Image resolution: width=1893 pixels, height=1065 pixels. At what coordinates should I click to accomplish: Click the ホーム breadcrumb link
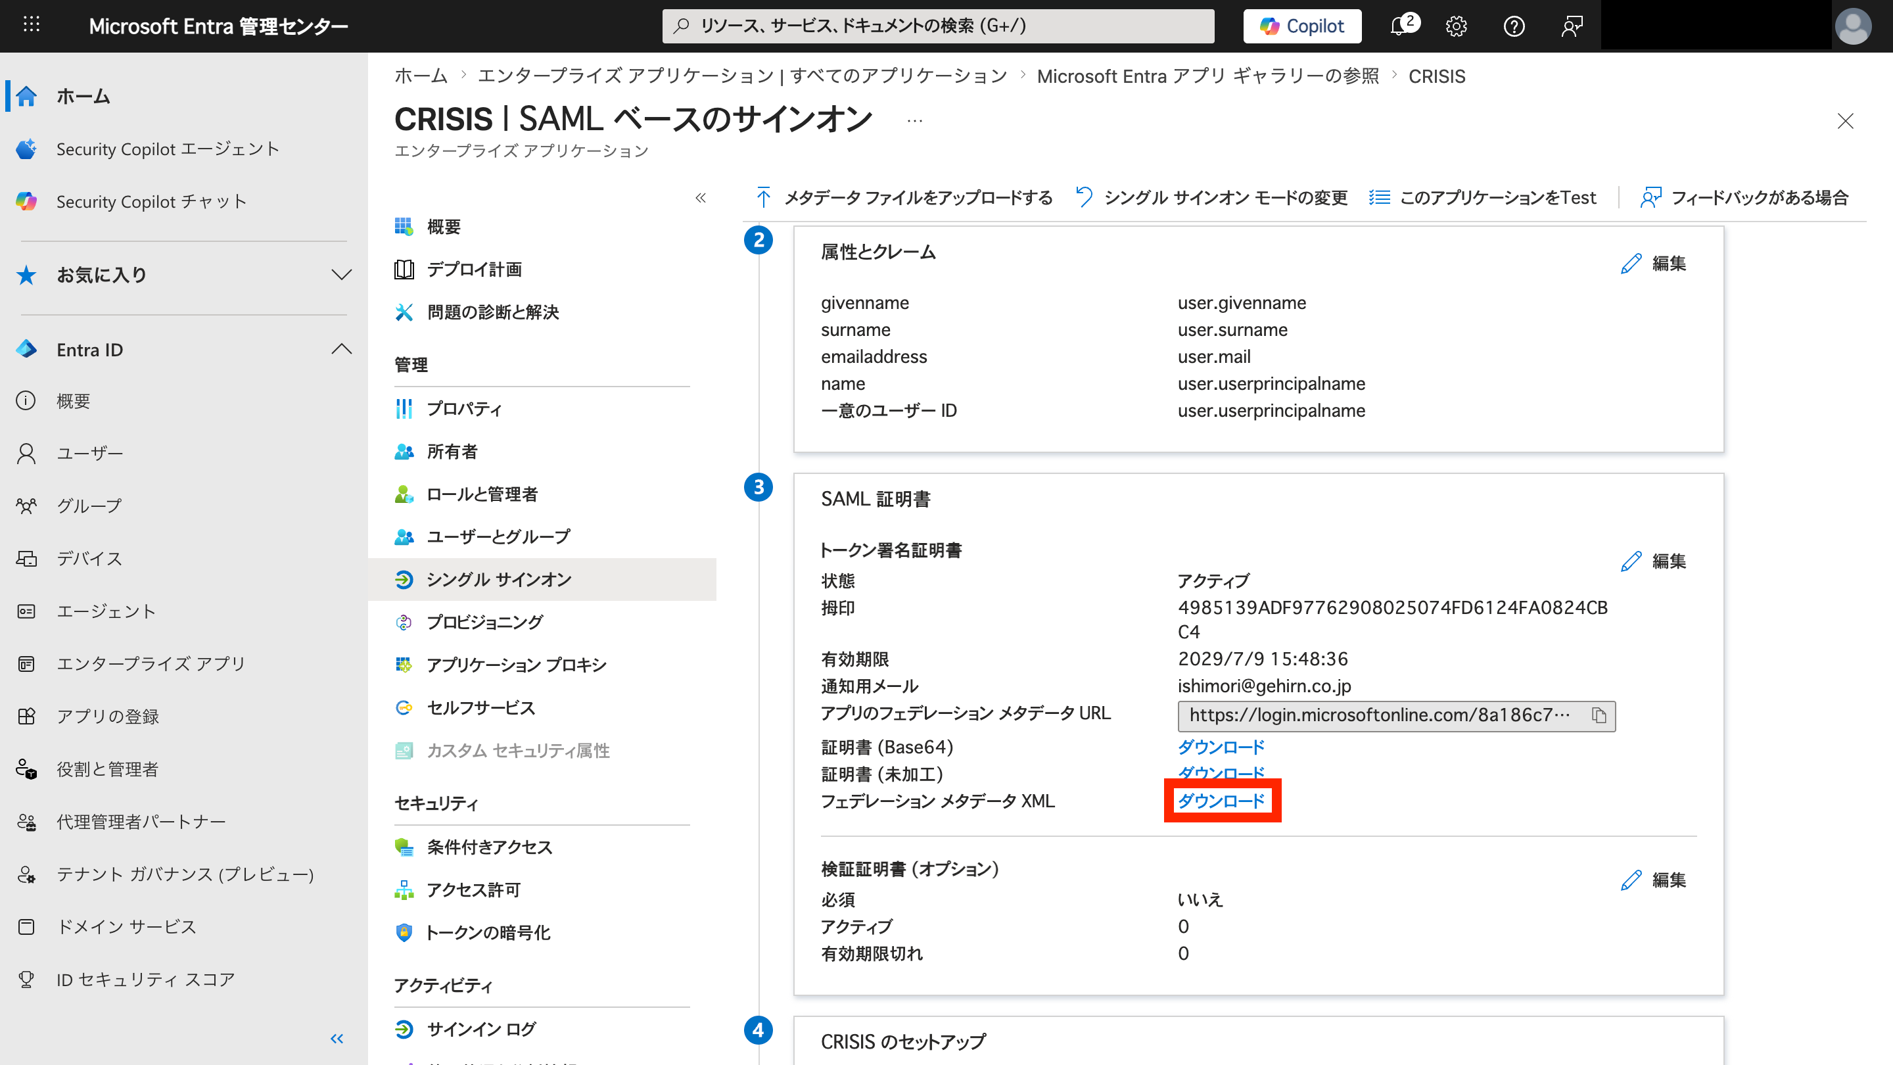coord(421,76)
